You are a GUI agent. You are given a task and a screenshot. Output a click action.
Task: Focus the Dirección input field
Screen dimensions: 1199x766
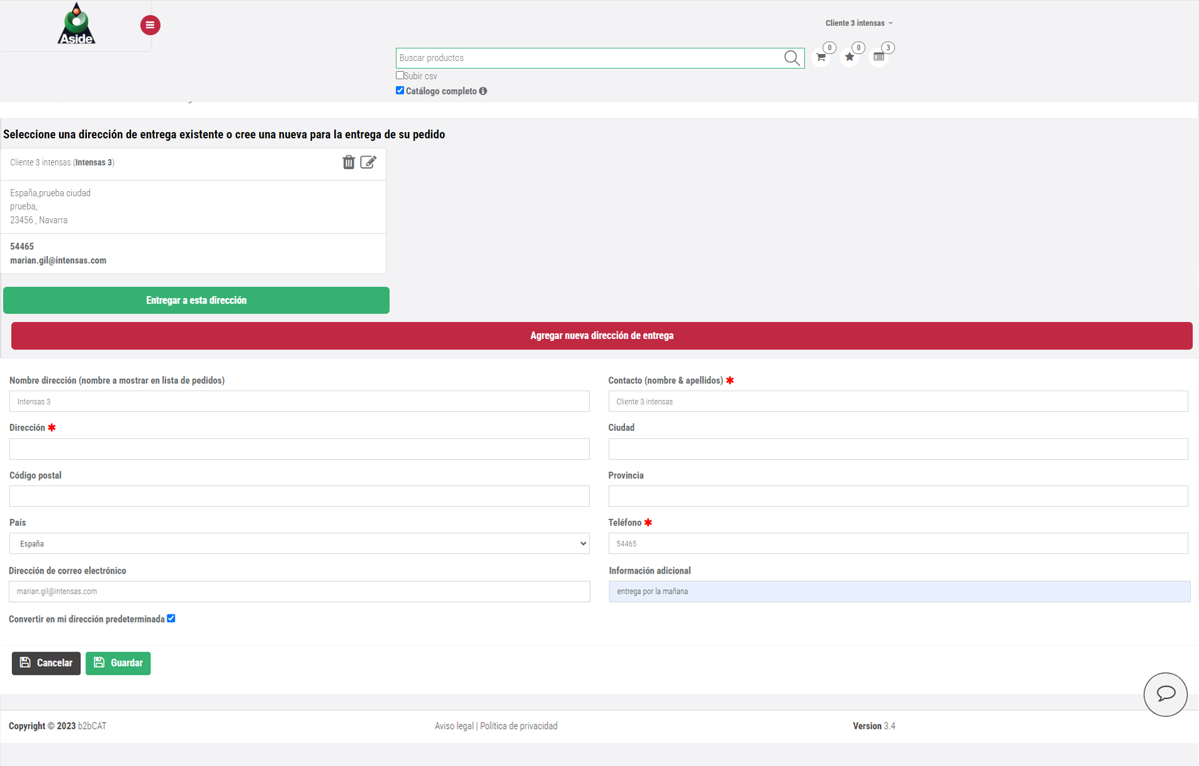click(299, 449)
